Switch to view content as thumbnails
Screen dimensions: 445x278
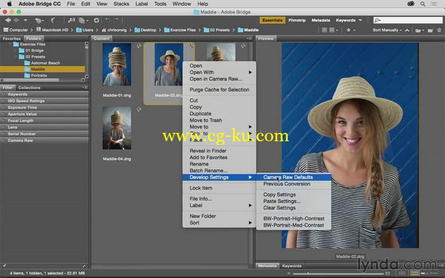414,273
